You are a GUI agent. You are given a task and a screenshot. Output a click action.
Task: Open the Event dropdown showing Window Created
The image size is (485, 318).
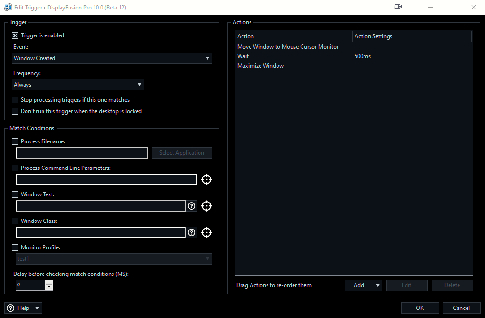point(112,58)
